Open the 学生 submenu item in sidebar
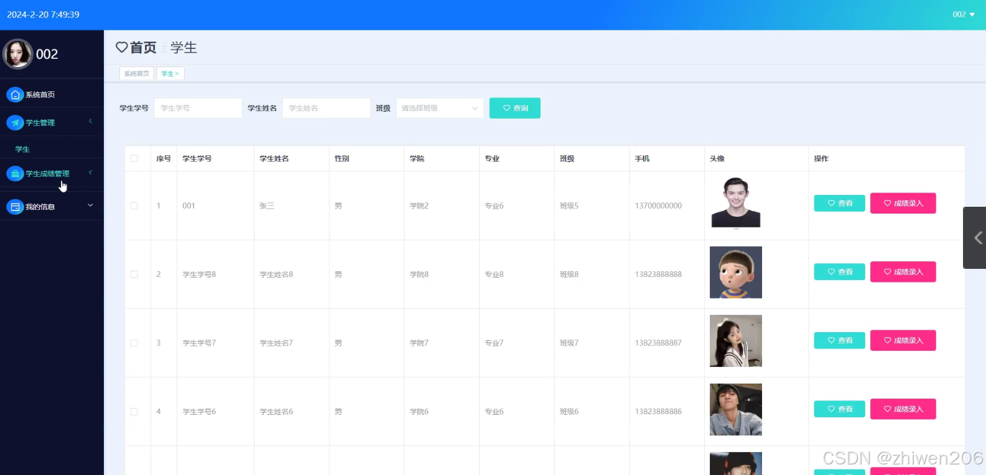The width and height of the screenshot is (986, 475). (22, 149)
